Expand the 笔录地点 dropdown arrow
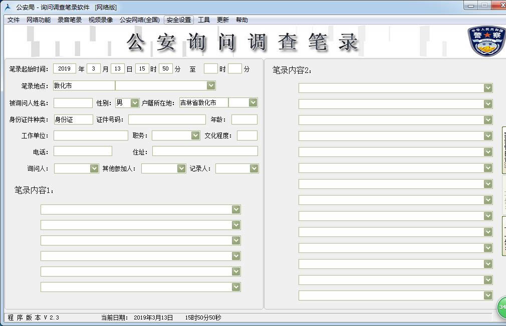The height and width of the screenshot is (326, 506). click(x=211, y=85)
